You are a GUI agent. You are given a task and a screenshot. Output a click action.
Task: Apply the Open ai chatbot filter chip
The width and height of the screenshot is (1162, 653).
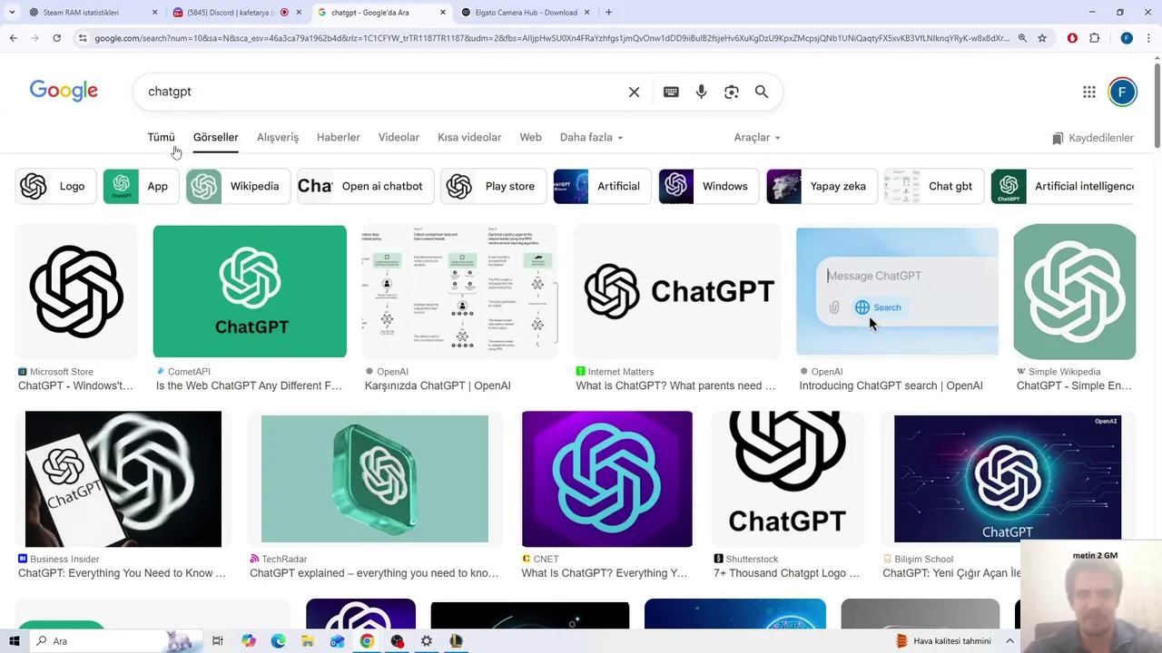click(x=365, y=186)
